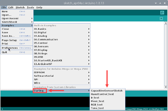Click the vertical editor scrollbar track
Screen dimensions: 168x111
coord(166,55)
